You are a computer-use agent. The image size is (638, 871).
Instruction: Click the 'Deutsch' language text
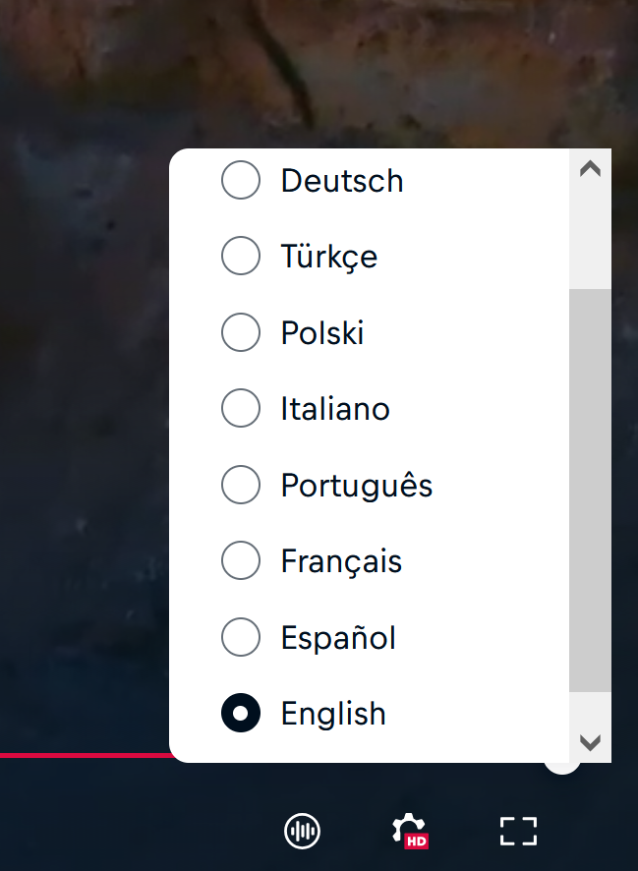tap(342, 181)
